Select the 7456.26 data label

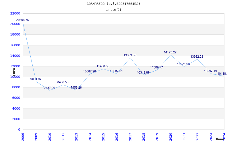pos(76,88)
